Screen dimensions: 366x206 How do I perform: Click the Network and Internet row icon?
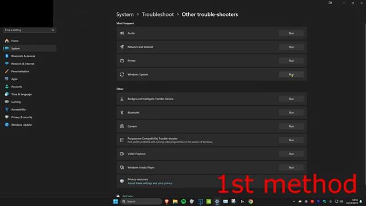[122, 47]
